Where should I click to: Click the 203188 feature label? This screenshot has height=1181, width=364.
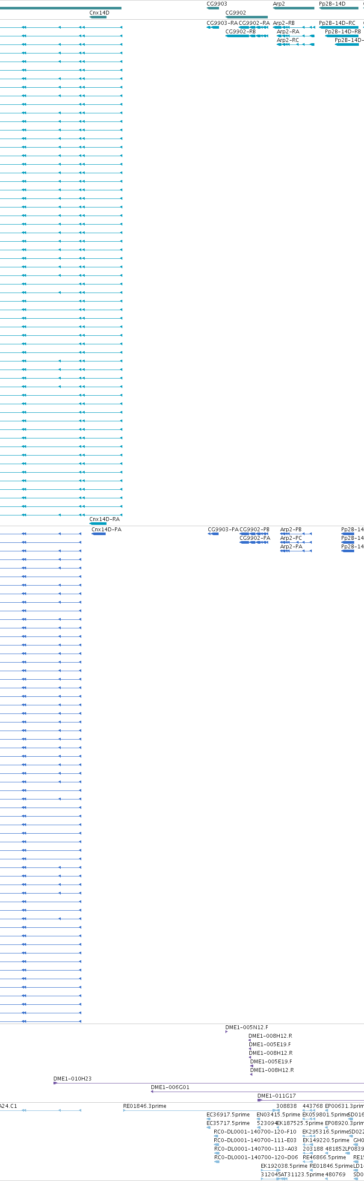click(x=313, y=1149)
